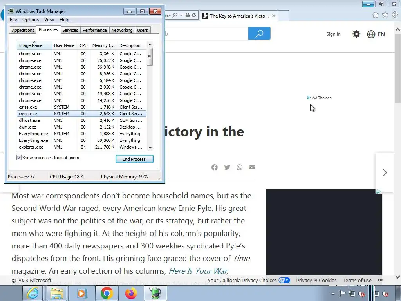401x301 pixels.
Task: Open Internet Explorer from the taskbar
Action: tap(33, 293)
